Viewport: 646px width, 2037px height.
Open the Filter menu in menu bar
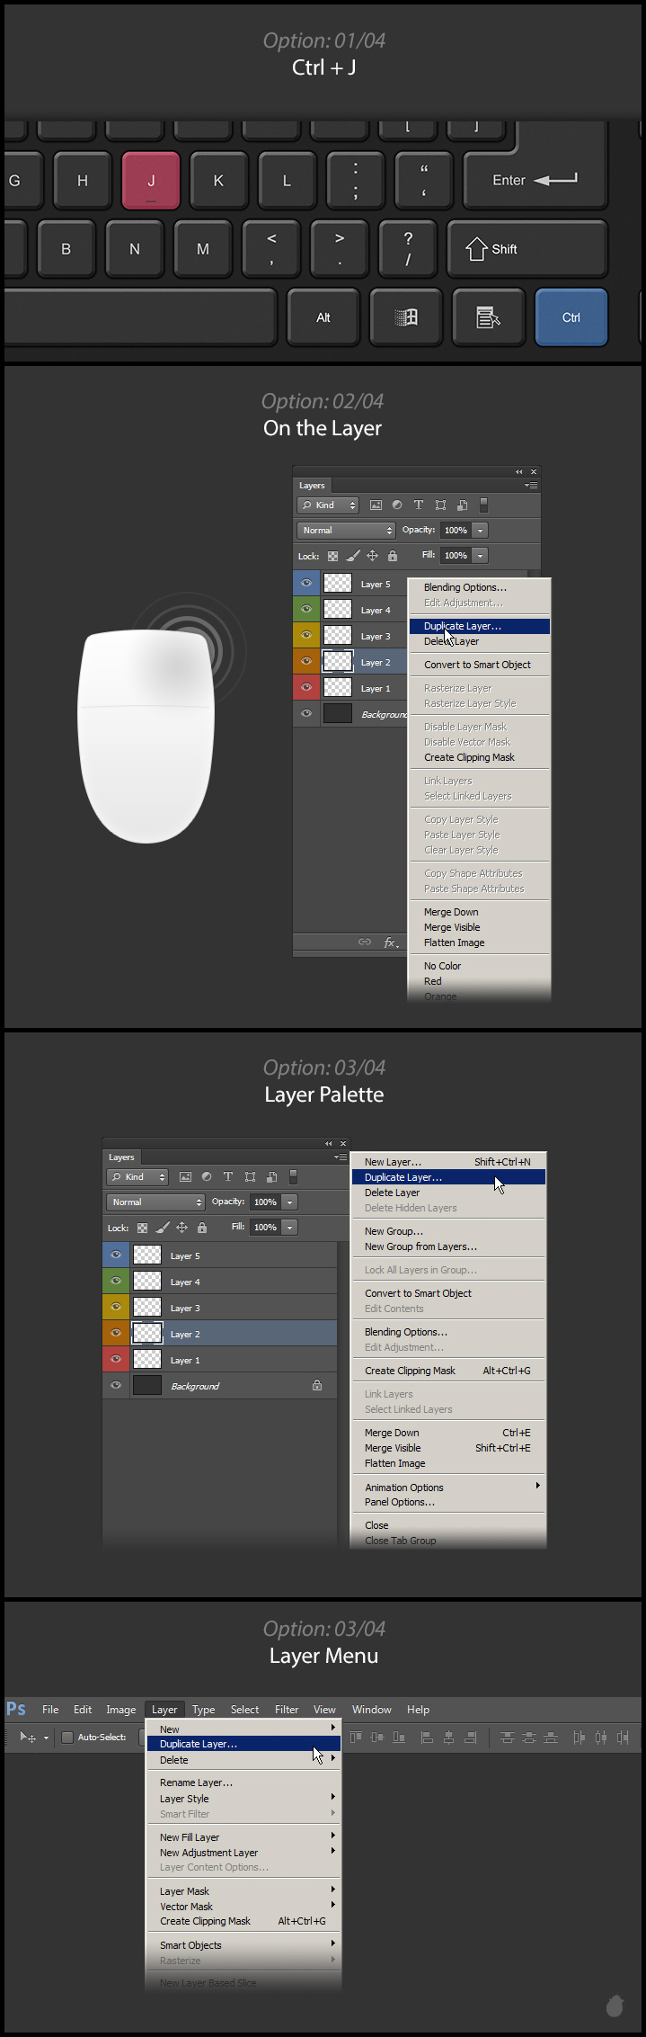point(287,1710)
